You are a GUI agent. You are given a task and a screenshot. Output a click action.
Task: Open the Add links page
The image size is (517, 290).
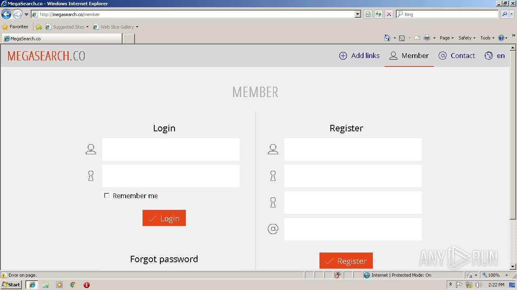tap(359, 56)
